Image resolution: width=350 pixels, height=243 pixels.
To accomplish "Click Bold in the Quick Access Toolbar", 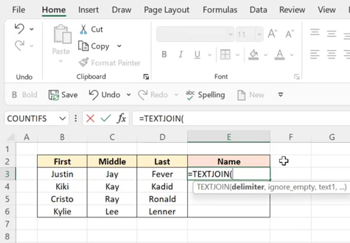I will (x=24, y=95).
